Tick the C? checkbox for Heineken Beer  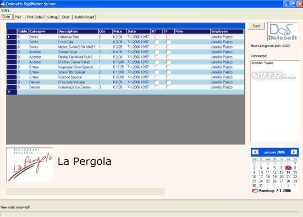[168, 37]
